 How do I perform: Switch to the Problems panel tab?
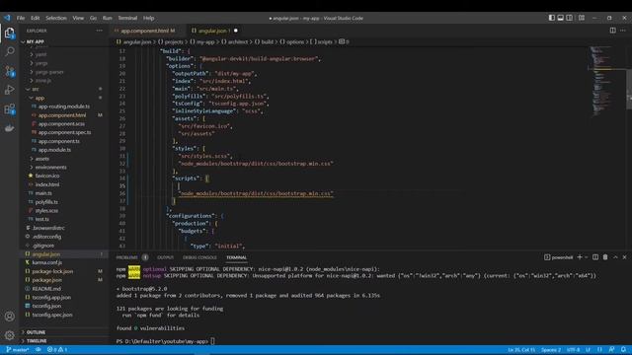(x=127, y=257)
